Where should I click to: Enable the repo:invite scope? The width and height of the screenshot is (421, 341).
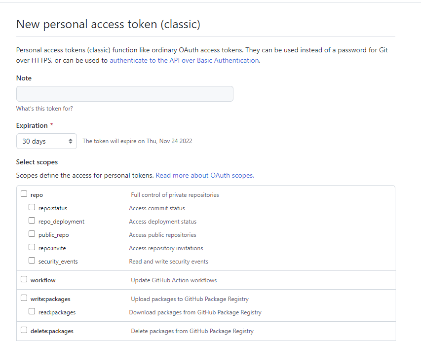32,247
